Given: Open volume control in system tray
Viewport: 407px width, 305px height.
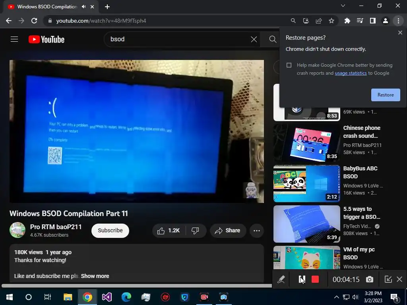Looking at the screenshot, I should (355, 297).
